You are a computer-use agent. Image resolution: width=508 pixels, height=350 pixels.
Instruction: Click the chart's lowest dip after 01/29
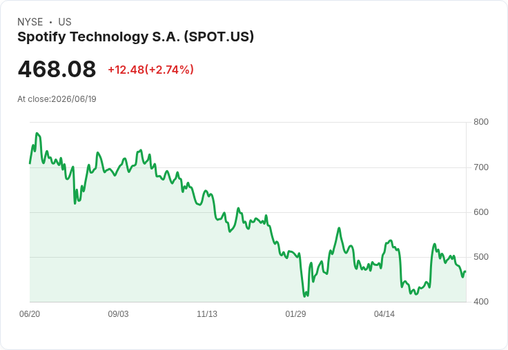(x=304, y=296)
